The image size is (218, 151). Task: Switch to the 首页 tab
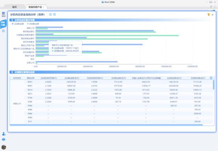pos(15,7)
